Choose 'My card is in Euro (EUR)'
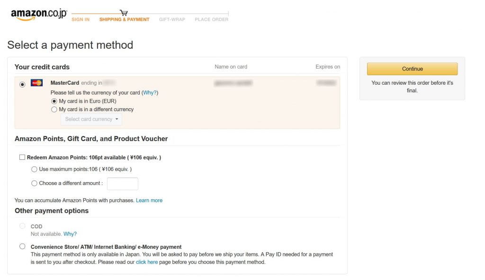This screenshot has height=280, width=485. [54, 101]
